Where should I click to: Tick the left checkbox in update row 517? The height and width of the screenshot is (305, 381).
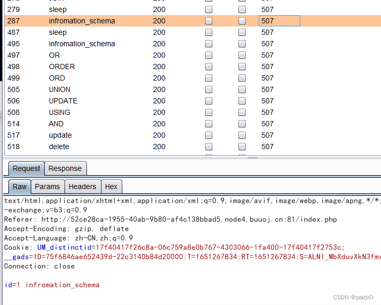(209, 135)
